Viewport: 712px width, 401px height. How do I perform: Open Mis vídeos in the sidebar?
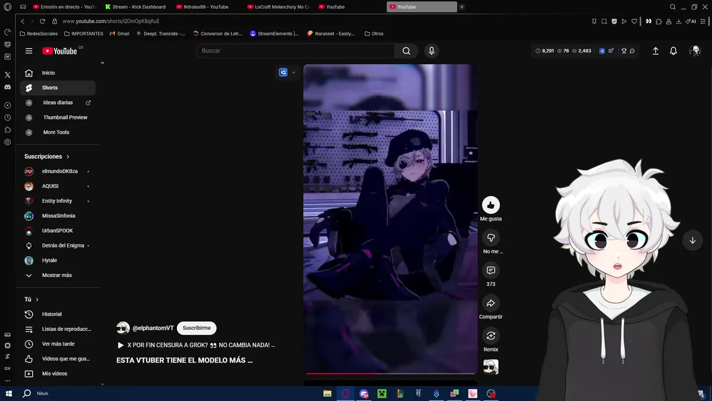pos(58,374)
